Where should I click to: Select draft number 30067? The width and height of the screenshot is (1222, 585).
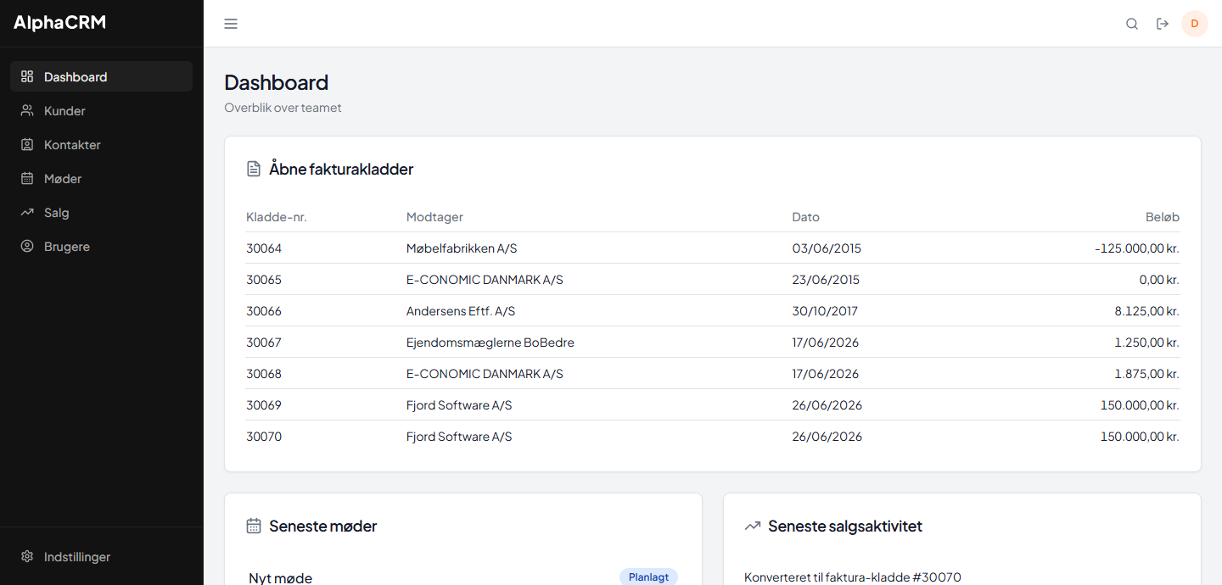point(264,343)
